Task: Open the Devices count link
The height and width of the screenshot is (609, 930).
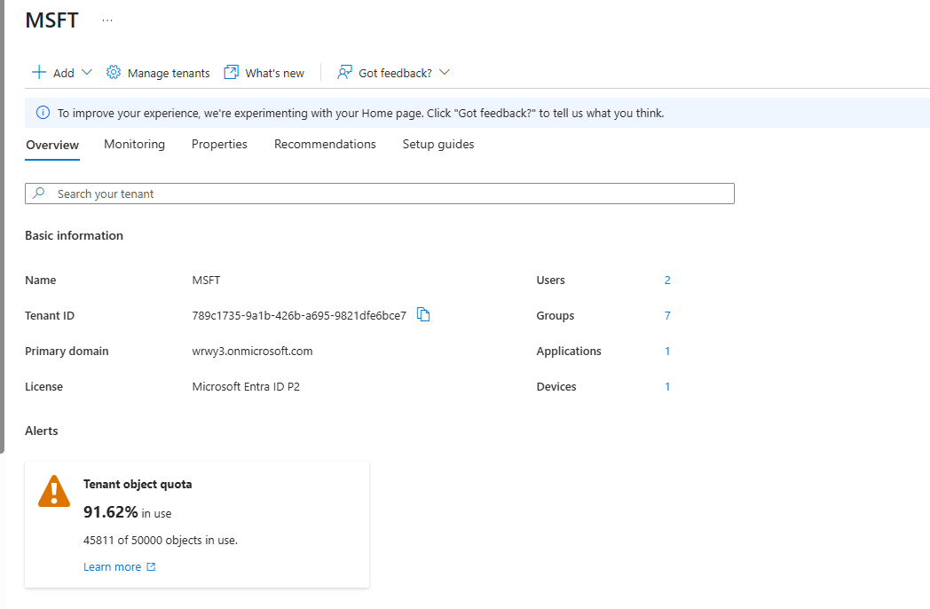Action: click(x=667, y=387)
